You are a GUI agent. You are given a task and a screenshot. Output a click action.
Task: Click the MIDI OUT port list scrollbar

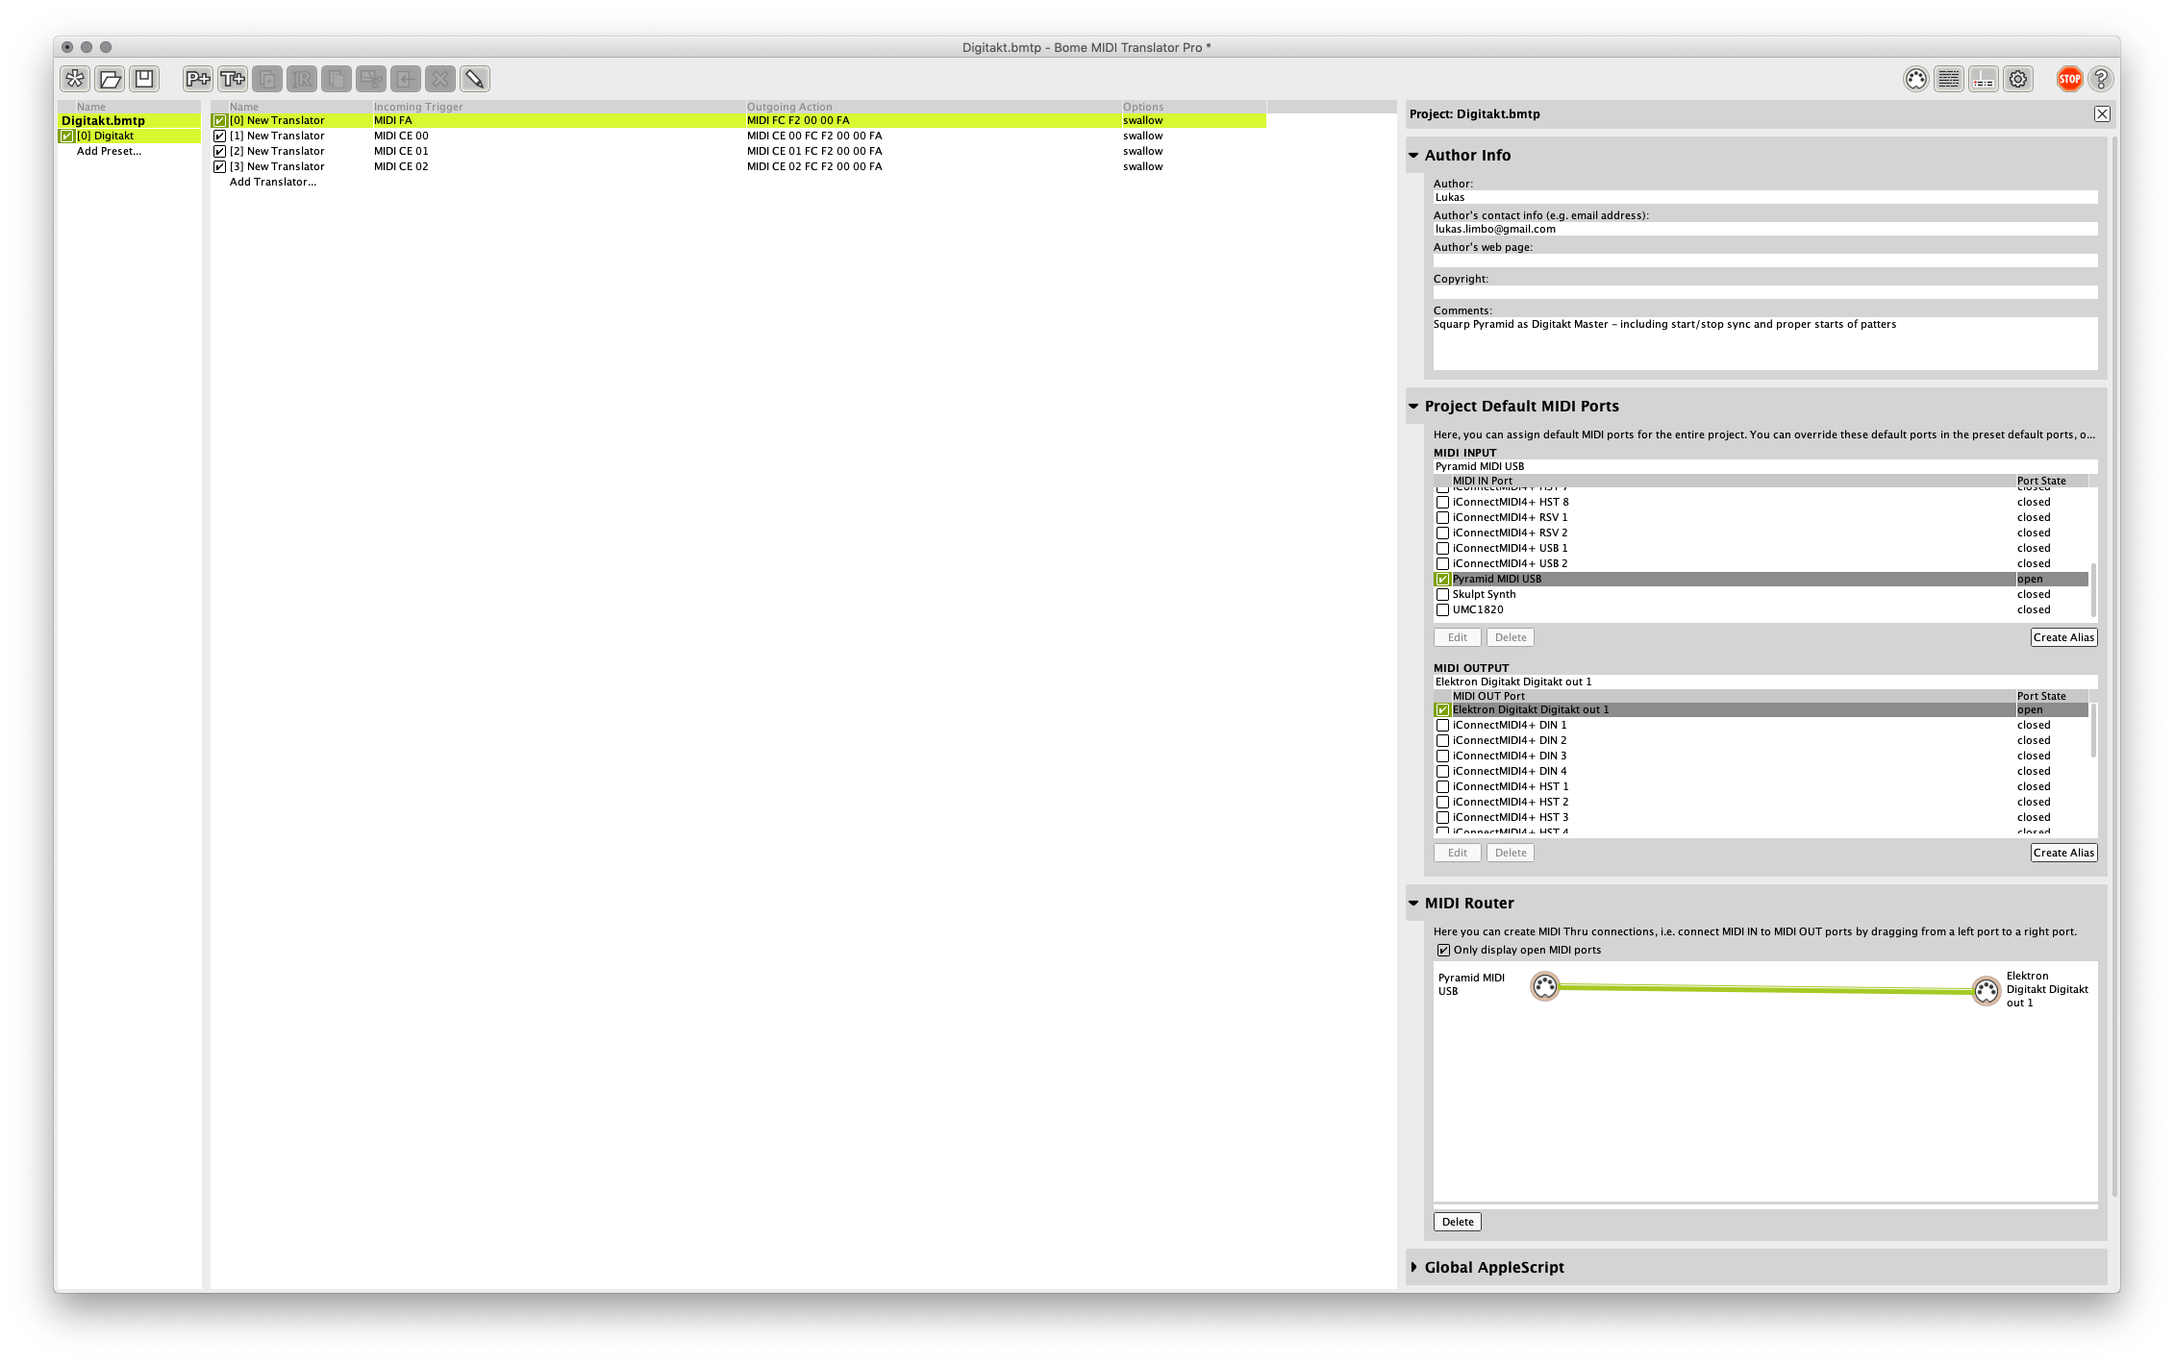pos(2093,731)
